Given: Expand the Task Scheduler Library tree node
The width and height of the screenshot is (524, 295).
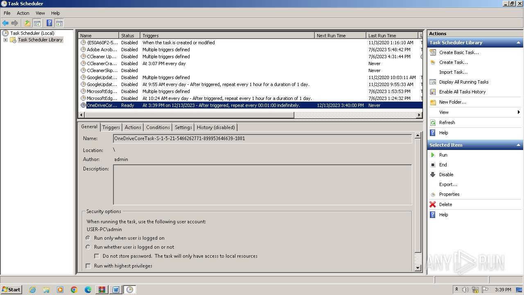Looking at the screenshot, I should coord(5,40).
